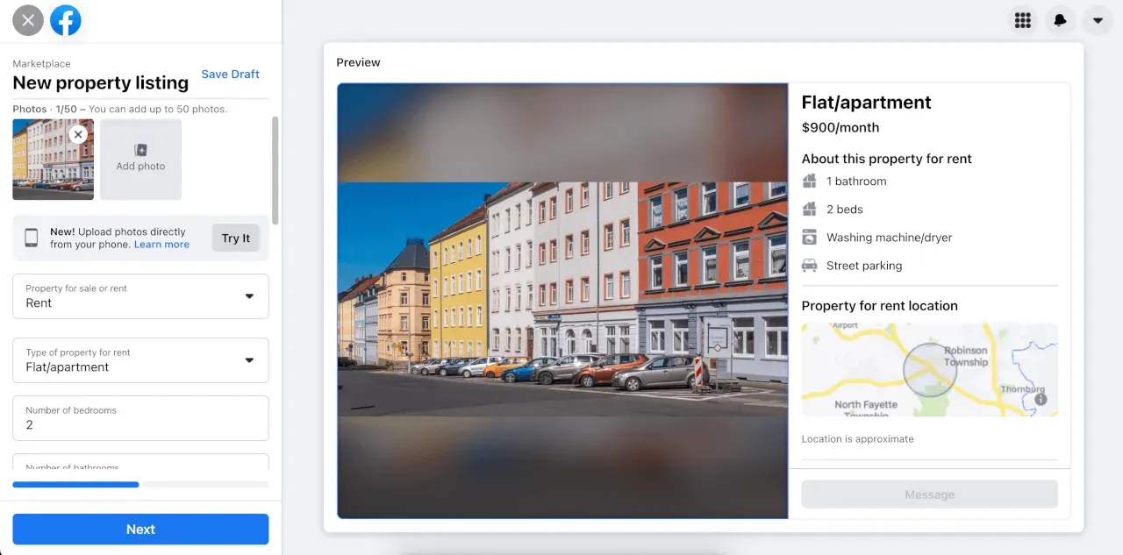Remove the uploaded street photo
This screenshot has height=555, width=1123.
(78, 134)
